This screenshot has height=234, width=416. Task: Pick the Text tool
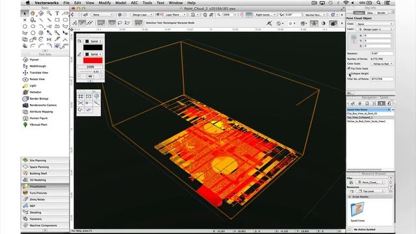[x=57, y=13]
